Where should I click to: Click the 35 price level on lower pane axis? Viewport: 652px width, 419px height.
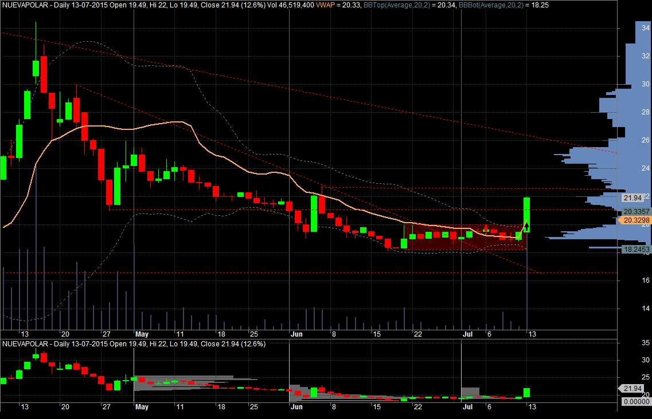click(x=645, y=343)
